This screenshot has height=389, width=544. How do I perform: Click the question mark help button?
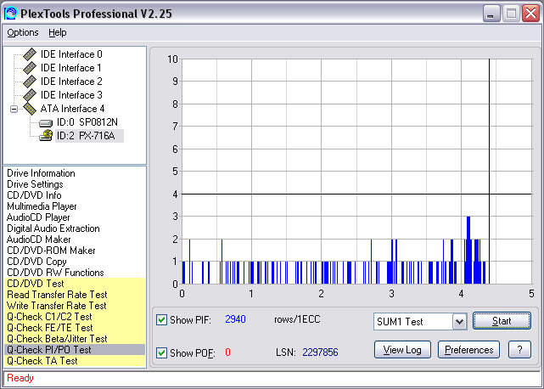click(x=519, y=350)
